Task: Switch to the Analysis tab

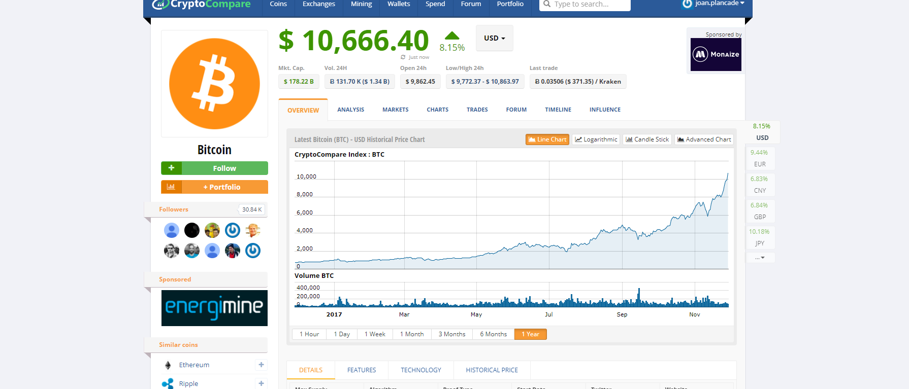Action: click(x=351, y=110)
